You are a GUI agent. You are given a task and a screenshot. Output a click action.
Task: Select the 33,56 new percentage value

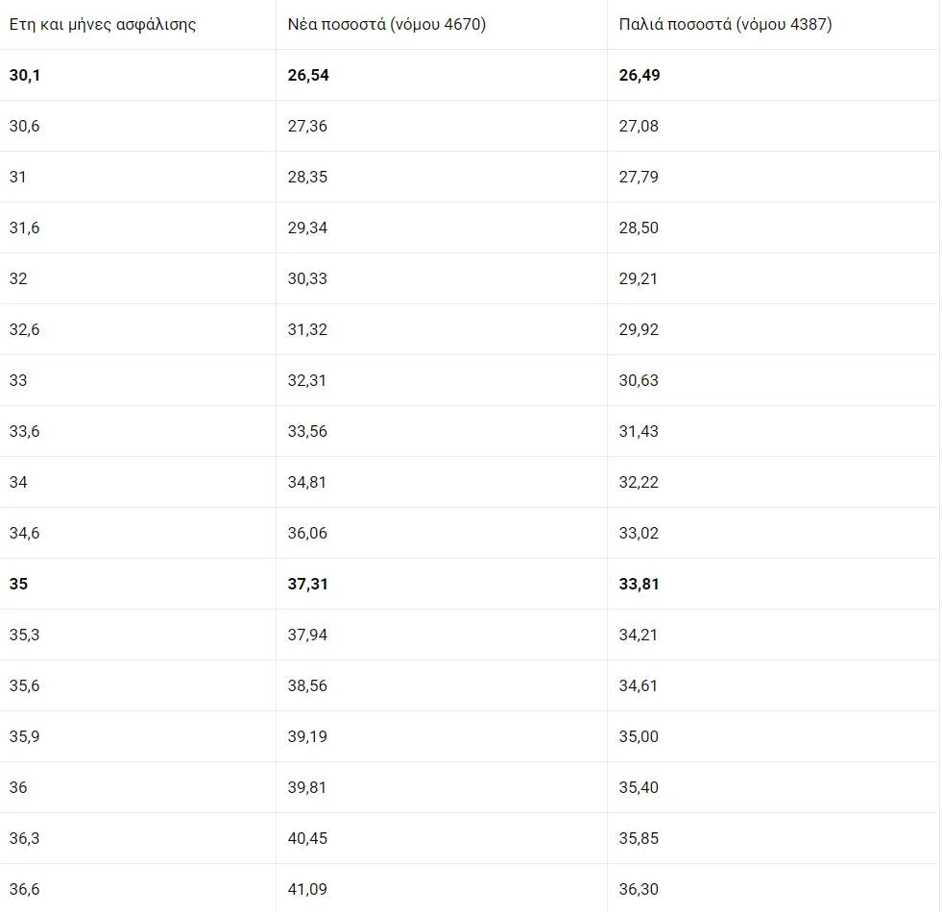click(308, 431)
